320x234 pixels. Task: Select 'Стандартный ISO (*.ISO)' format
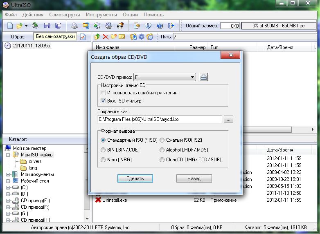point(103,140)
